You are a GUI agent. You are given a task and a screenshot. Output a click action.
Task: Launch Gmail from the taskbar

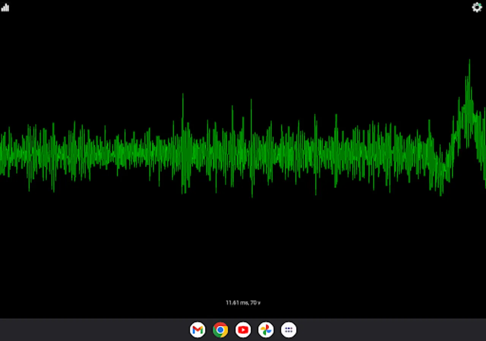(197, 330)
